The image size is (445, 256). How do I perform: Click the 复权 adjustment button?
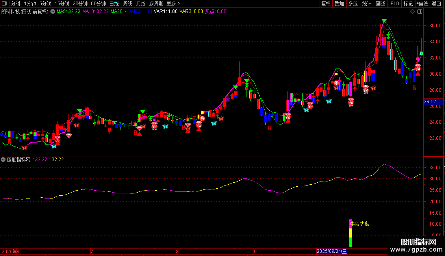click(x=326, y=4)
